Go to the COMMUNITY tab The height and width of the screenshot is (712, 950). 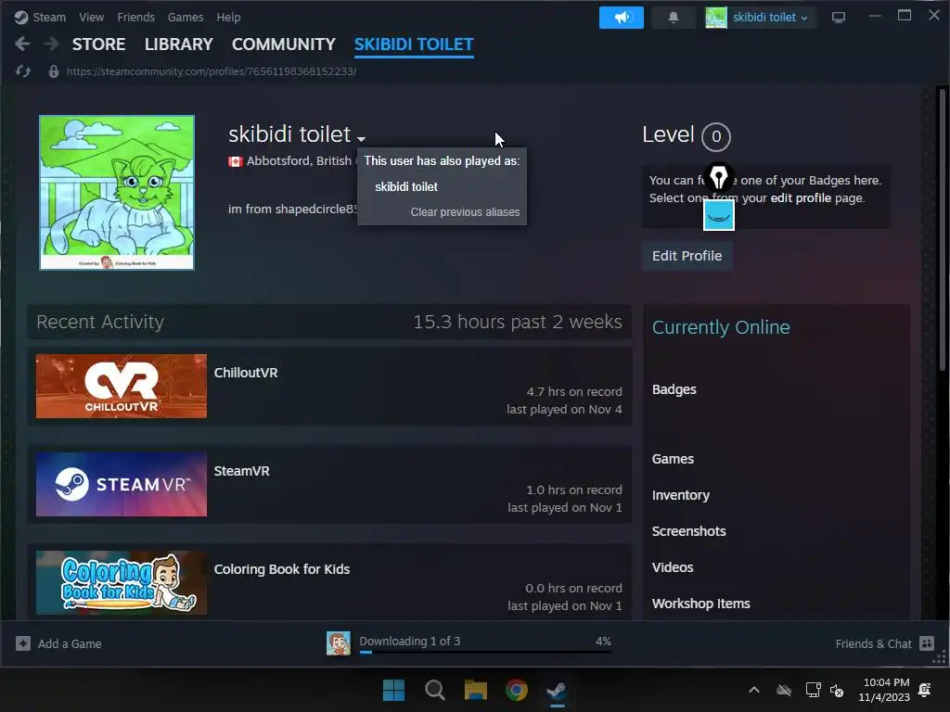pos(284,44)
